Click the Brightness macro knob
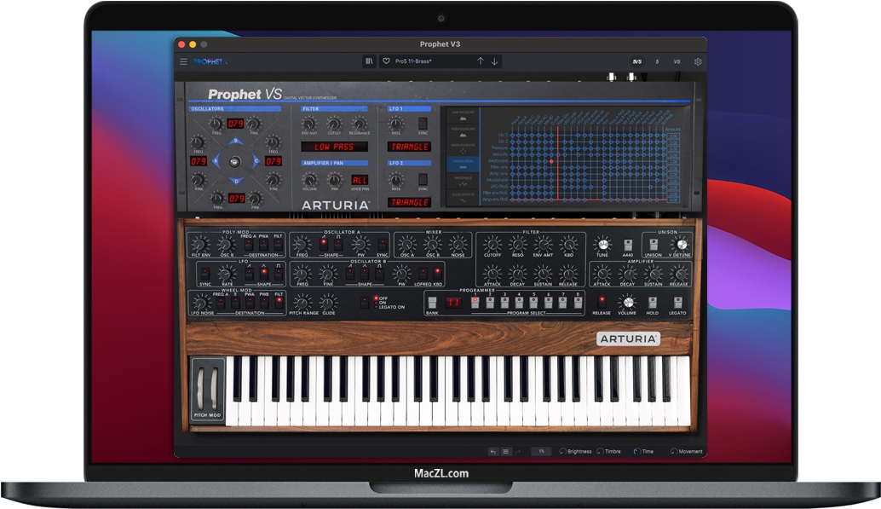Image resolution: width=881 pixels, height=509 pixels. coord(562,451)
